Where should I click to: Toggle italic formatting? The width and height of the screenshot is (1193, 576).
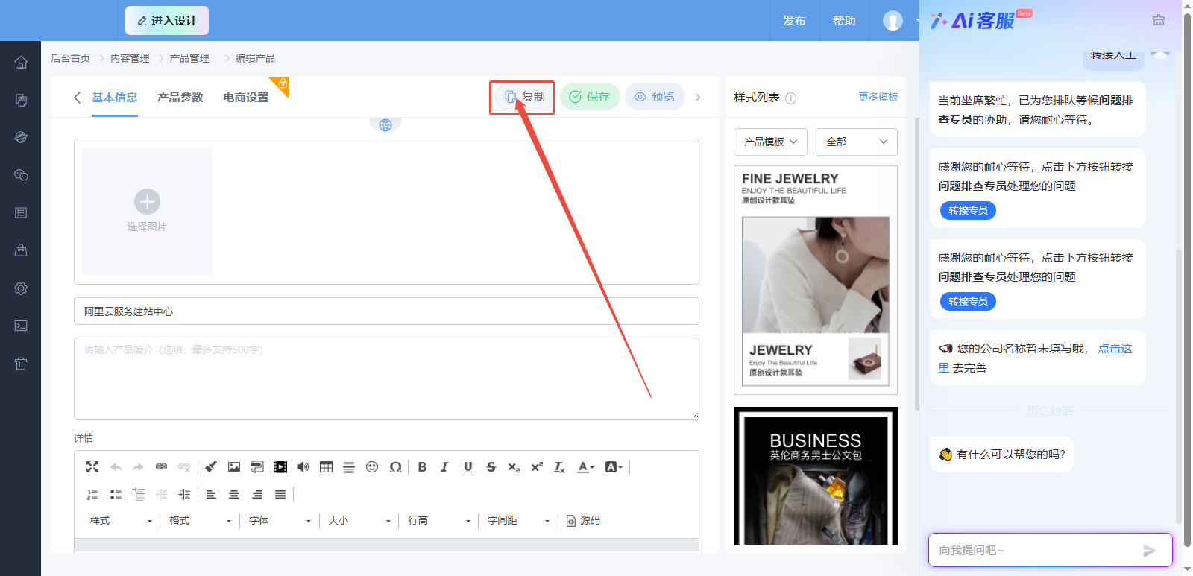(444, 467)
